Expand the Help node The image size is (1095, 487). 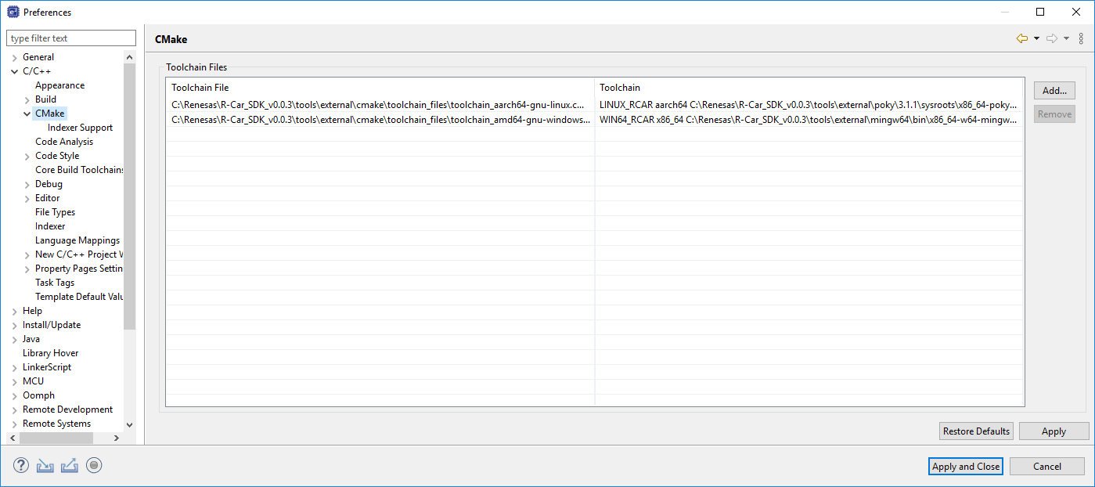(x=15, y=311)
